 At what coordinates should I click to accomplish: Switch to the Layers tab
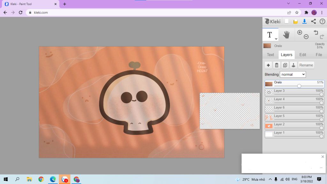(x=286, y=55)
